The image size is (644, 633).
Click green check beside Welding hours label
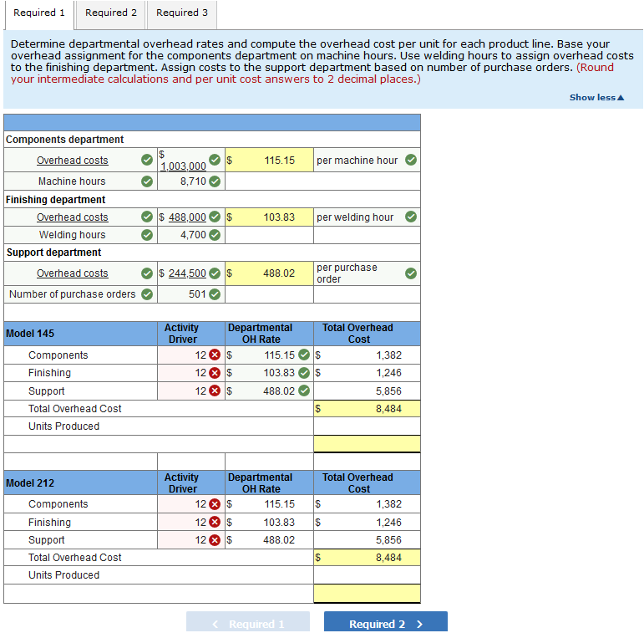(x=147, y=235)
